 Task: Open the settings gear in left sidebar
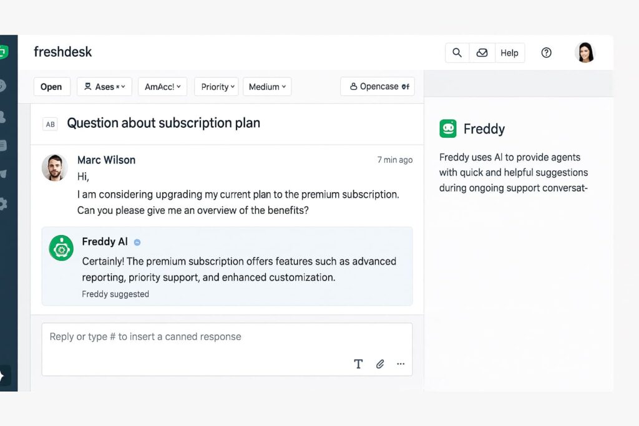(x=3, y=204)
